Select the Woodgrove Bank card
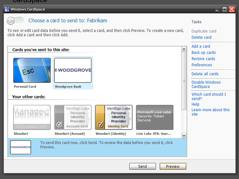The height and width of the screenshot is (179, 239). pos(73,70)
